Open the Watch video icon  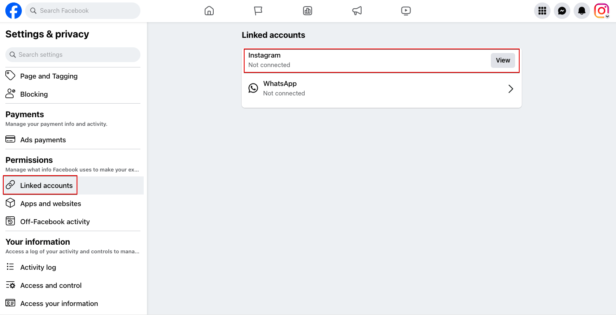pos(406,11)
